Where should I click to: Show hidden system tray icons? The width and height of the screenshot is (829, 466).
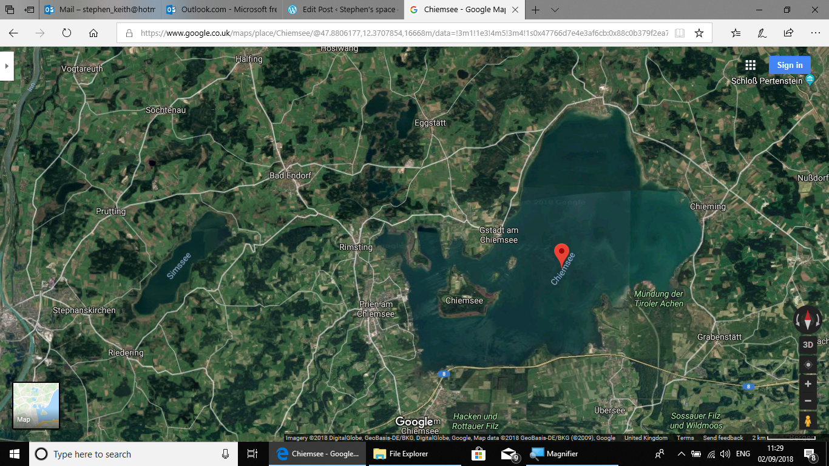pos(681,454)
